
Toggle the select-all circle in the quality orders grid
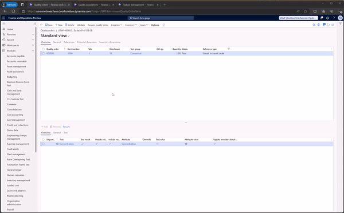[43, 49]
